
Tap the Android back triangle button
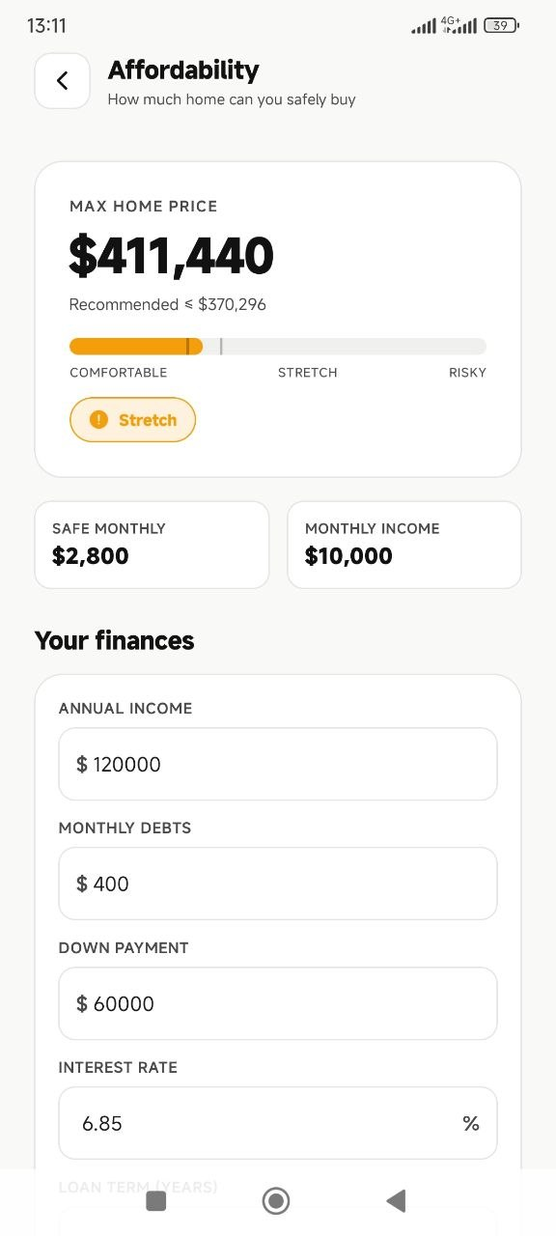pyautogui.click(x=396, y=1200)
